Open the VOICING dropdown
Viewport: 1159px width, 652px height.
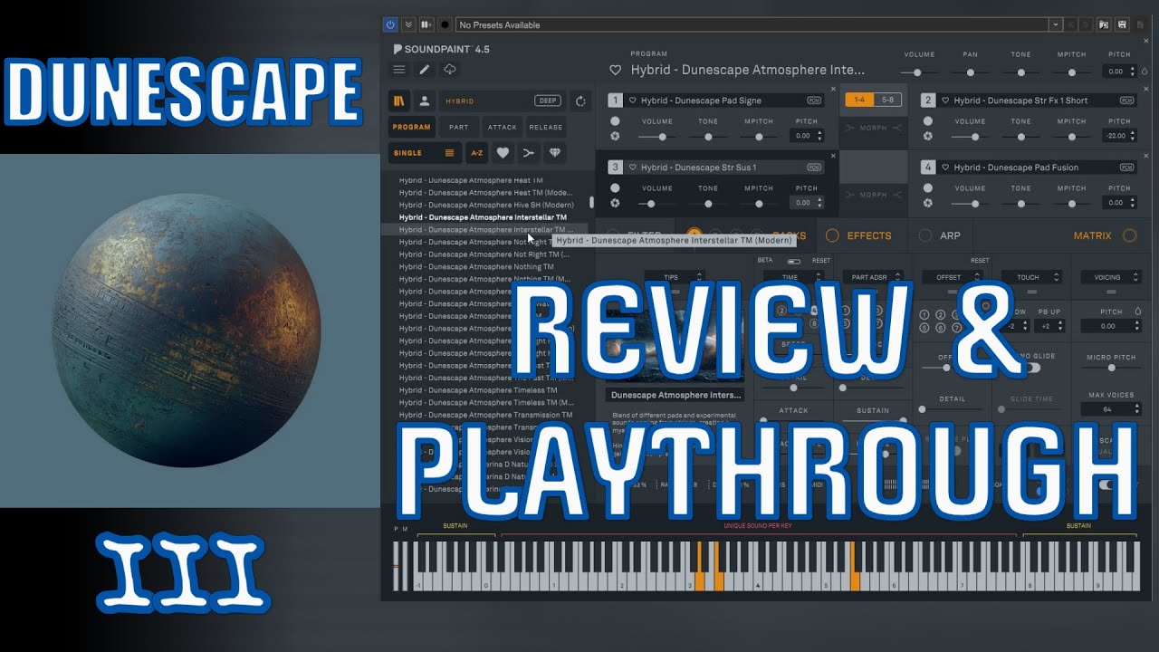click(x=1111, y=277)
